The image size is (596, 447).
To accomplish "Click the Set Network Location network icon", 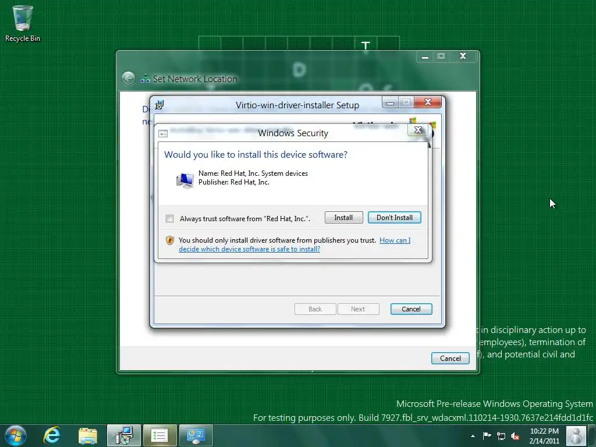I will point(145,79).
